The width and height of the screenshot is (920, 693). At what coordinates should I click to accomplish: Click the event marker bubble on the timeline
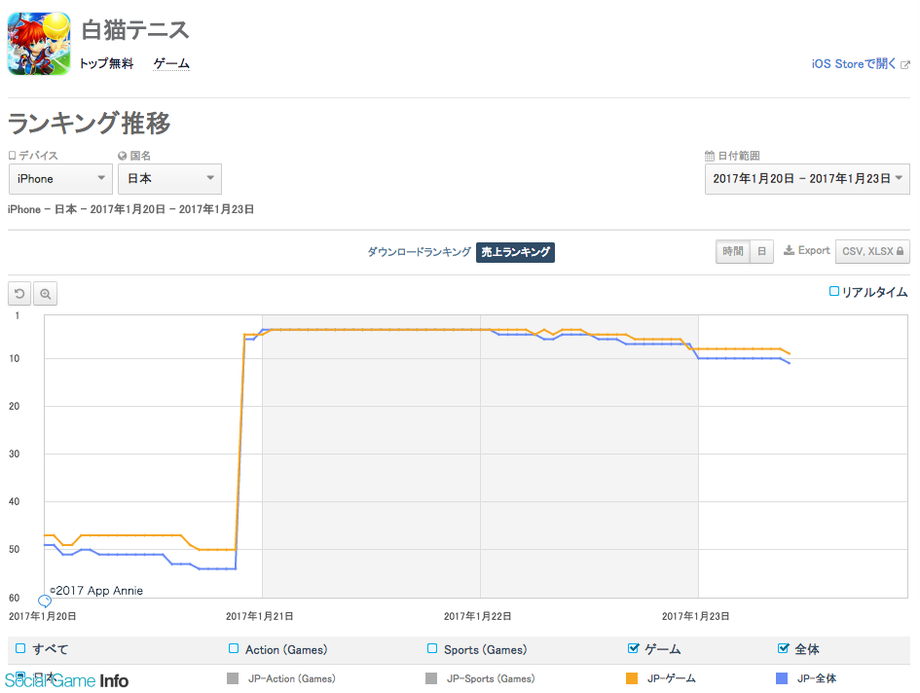tap(44, 602)
